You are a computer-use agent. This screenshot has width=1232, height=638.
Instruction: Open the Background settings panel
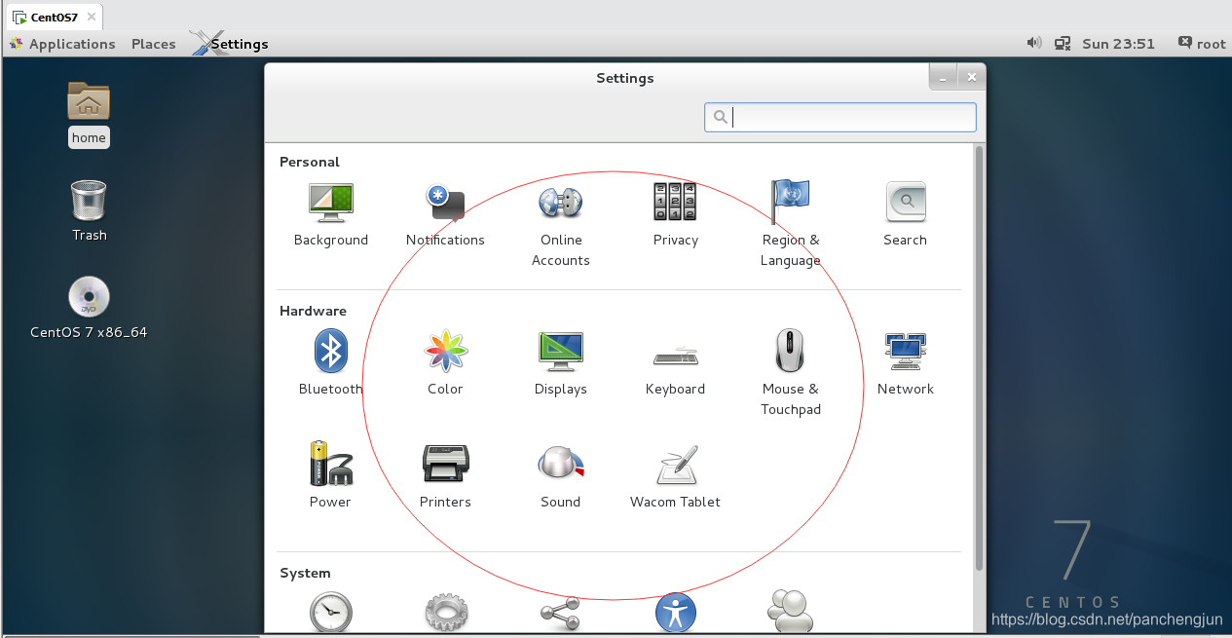pyautogui.click(x=331, y=215)
